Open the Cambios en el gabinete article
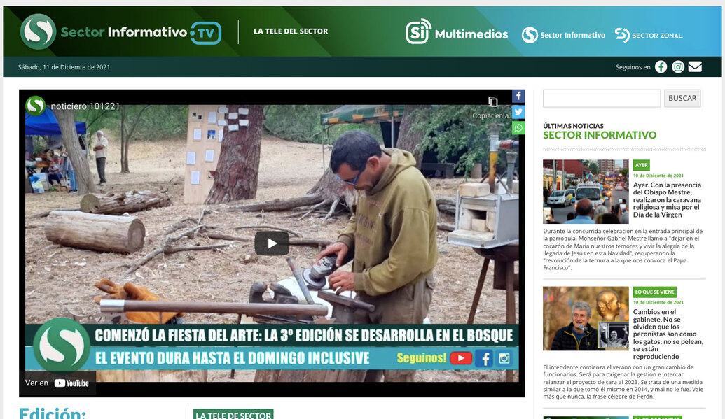The image size is (725, 419). pyautogui.click(x=666, y=334)
